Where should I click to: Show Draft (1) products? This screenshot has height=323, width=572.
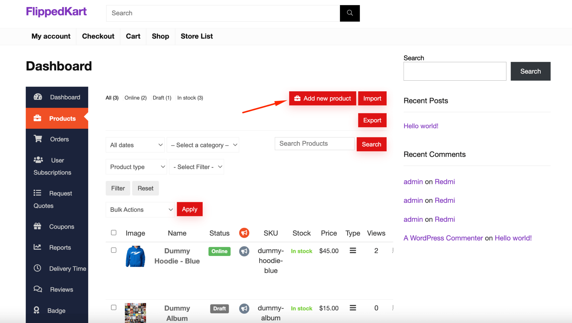pyautogui.click(x=162, y=98)
